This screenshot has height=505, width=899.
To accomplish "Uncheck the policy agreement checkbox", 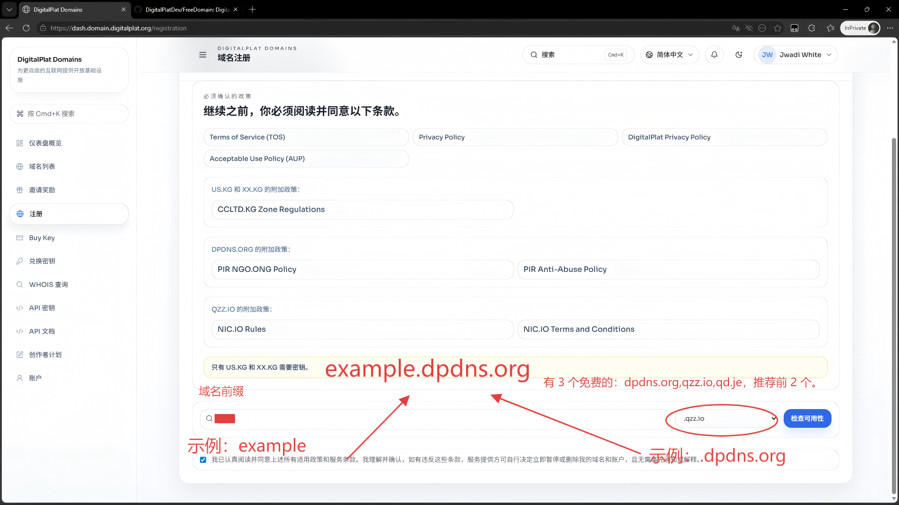I will 203,460.
